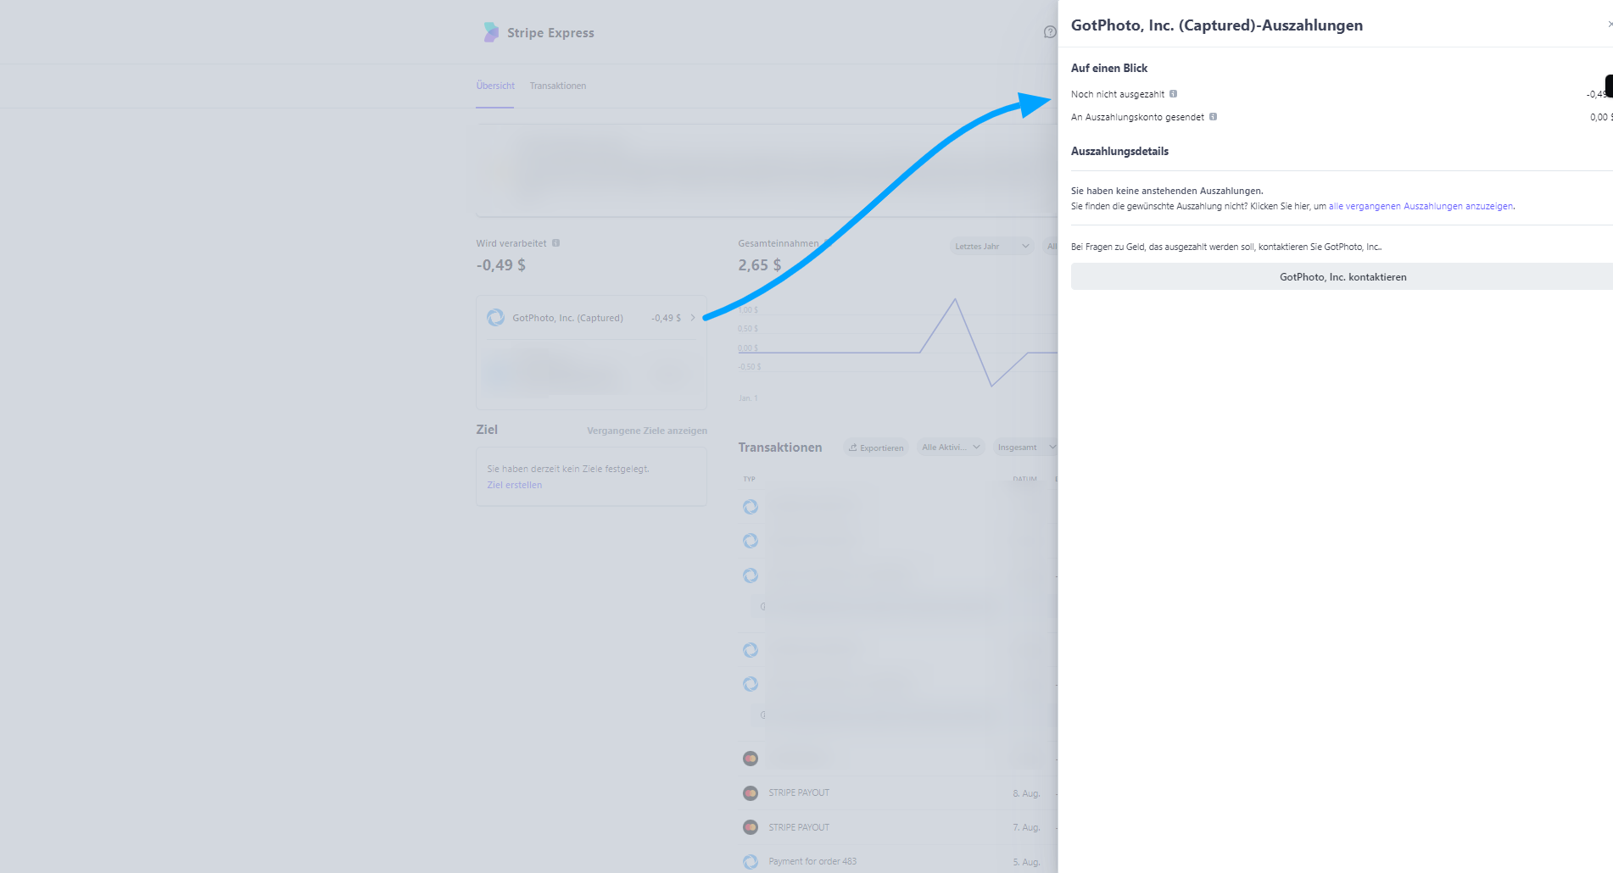
Task: Switch to the Transaktionen tab
Action: 558,86
